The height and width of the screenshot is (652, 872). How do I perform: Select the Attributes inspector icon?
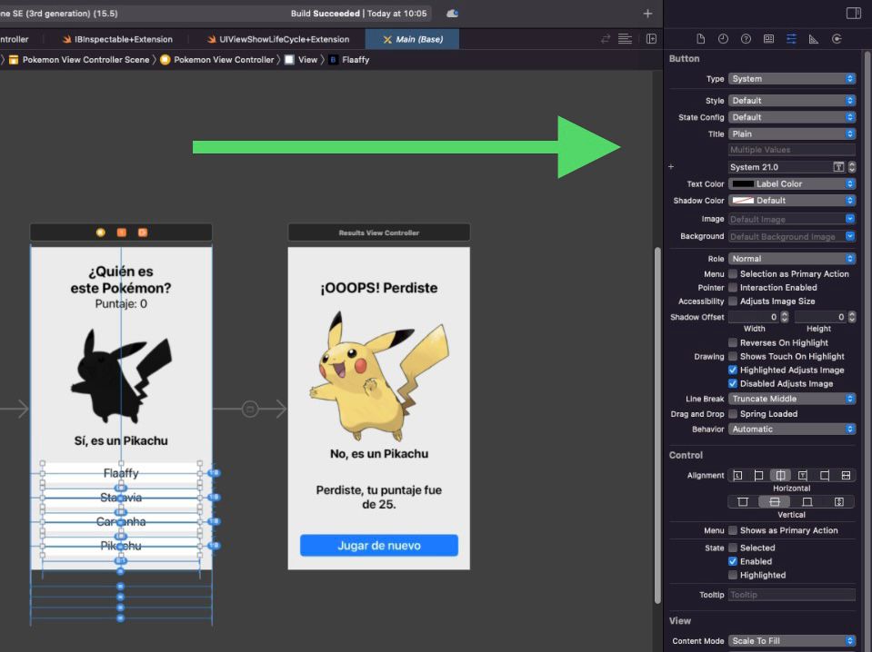(x=791, y=39)
